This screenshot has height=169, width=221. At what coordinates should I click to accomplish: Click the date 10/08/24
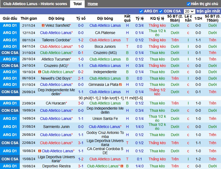click(29, 166)
